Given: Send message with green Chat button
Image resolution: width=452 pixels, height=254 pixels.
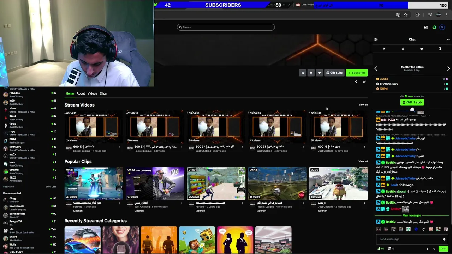Looking at the screenshot, I should (444, 249).
